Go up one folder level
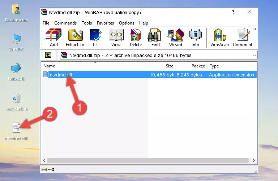The image size is (278, 181). click(48, 55)
